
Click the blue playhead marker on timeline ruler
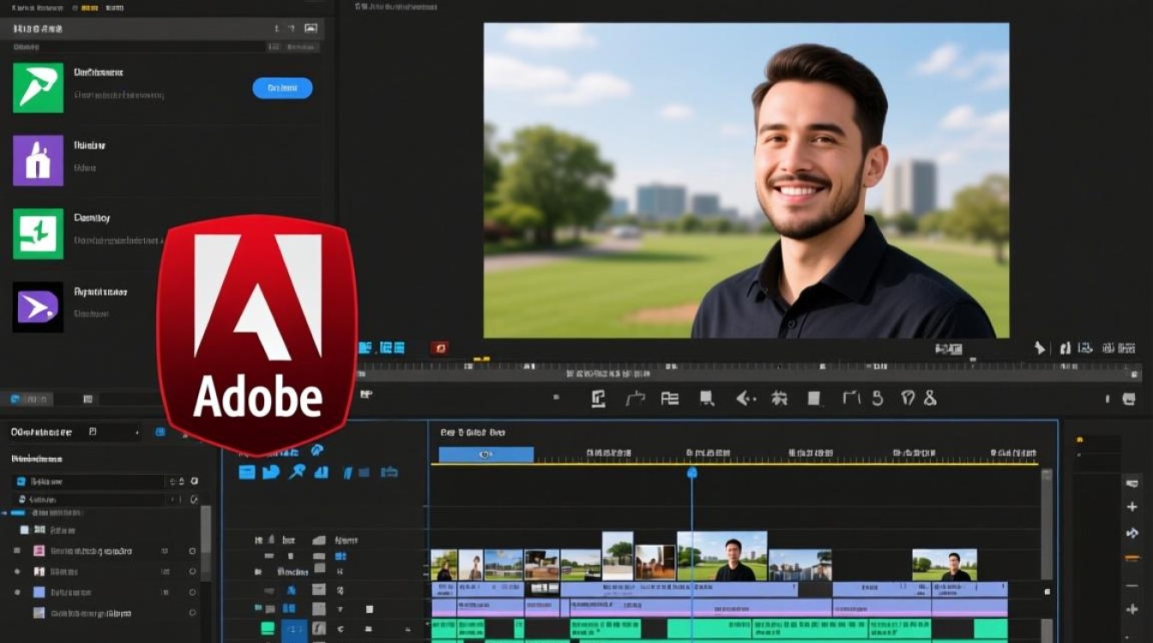click(x=691, y=472)
